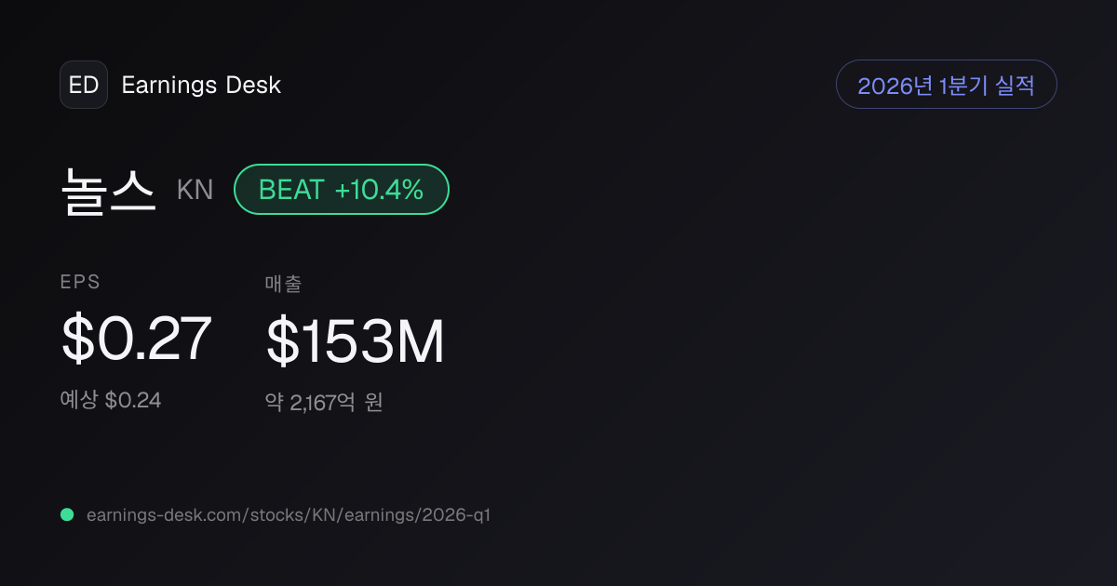Click the green status dot icon
This screenshot has height=586, width=1117.
click(67, 514)
